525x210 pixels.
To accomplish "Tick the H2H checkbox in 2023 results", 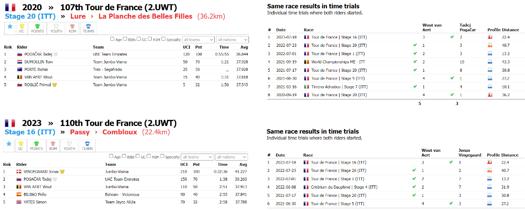I will [150, 157].
